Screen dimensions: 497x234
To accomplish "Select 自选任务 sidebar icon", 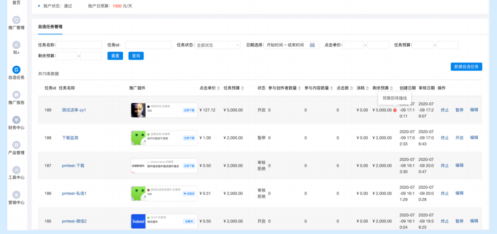I will click(x=16, y=70).
